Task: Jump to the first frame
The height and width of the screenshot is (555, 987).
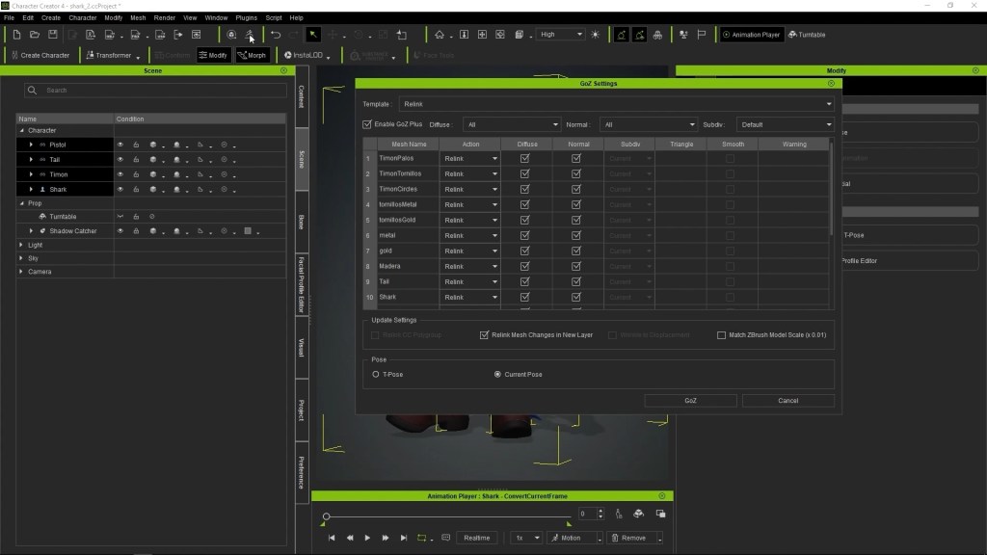Action: tap(332, 538)
